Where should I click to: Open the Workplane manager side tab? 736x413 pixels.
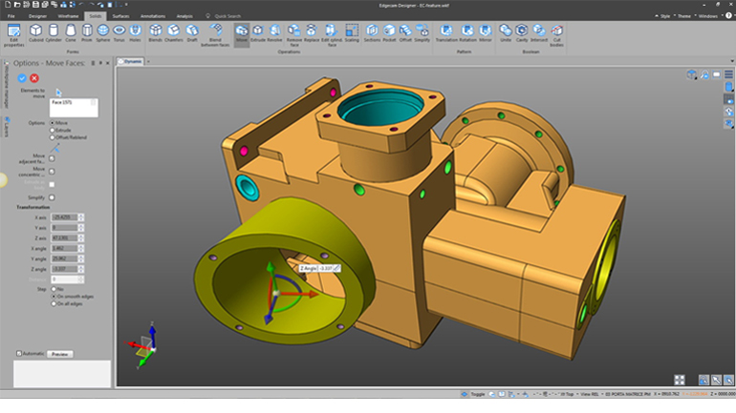click(x=7, y=85)
